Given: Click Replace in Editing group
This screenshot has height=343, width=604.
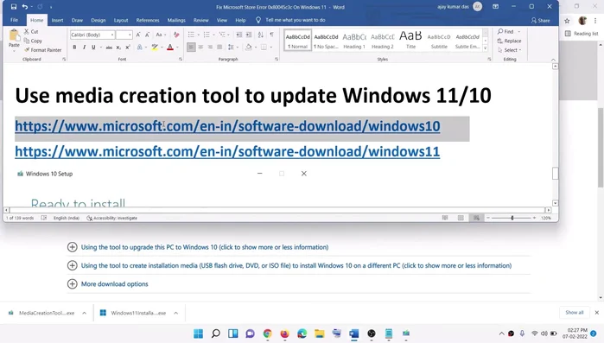Looking at the screenshot, I should click(x=509, y=41).
